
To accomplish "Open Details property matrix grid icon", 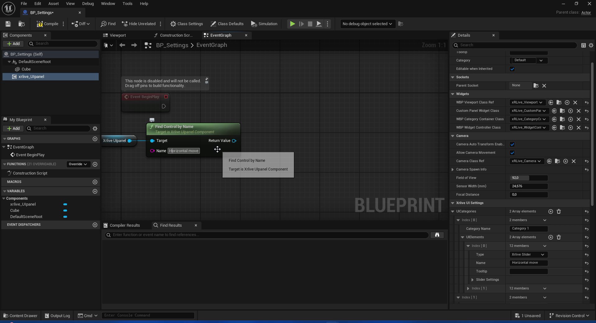I will point(584,45).
